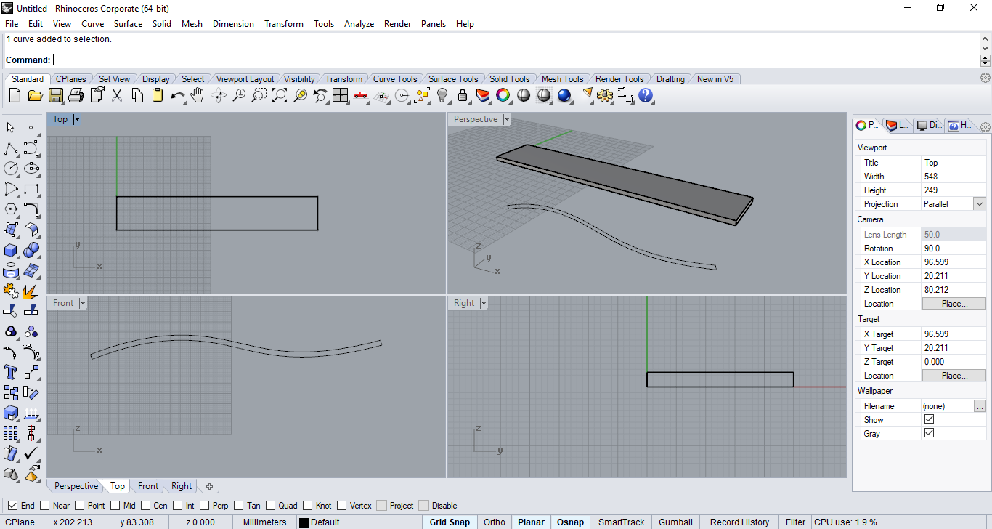This screenshot has width=992, height=529.
Task: Click the Lock objects padlock icon
Action: coord(463,95)
